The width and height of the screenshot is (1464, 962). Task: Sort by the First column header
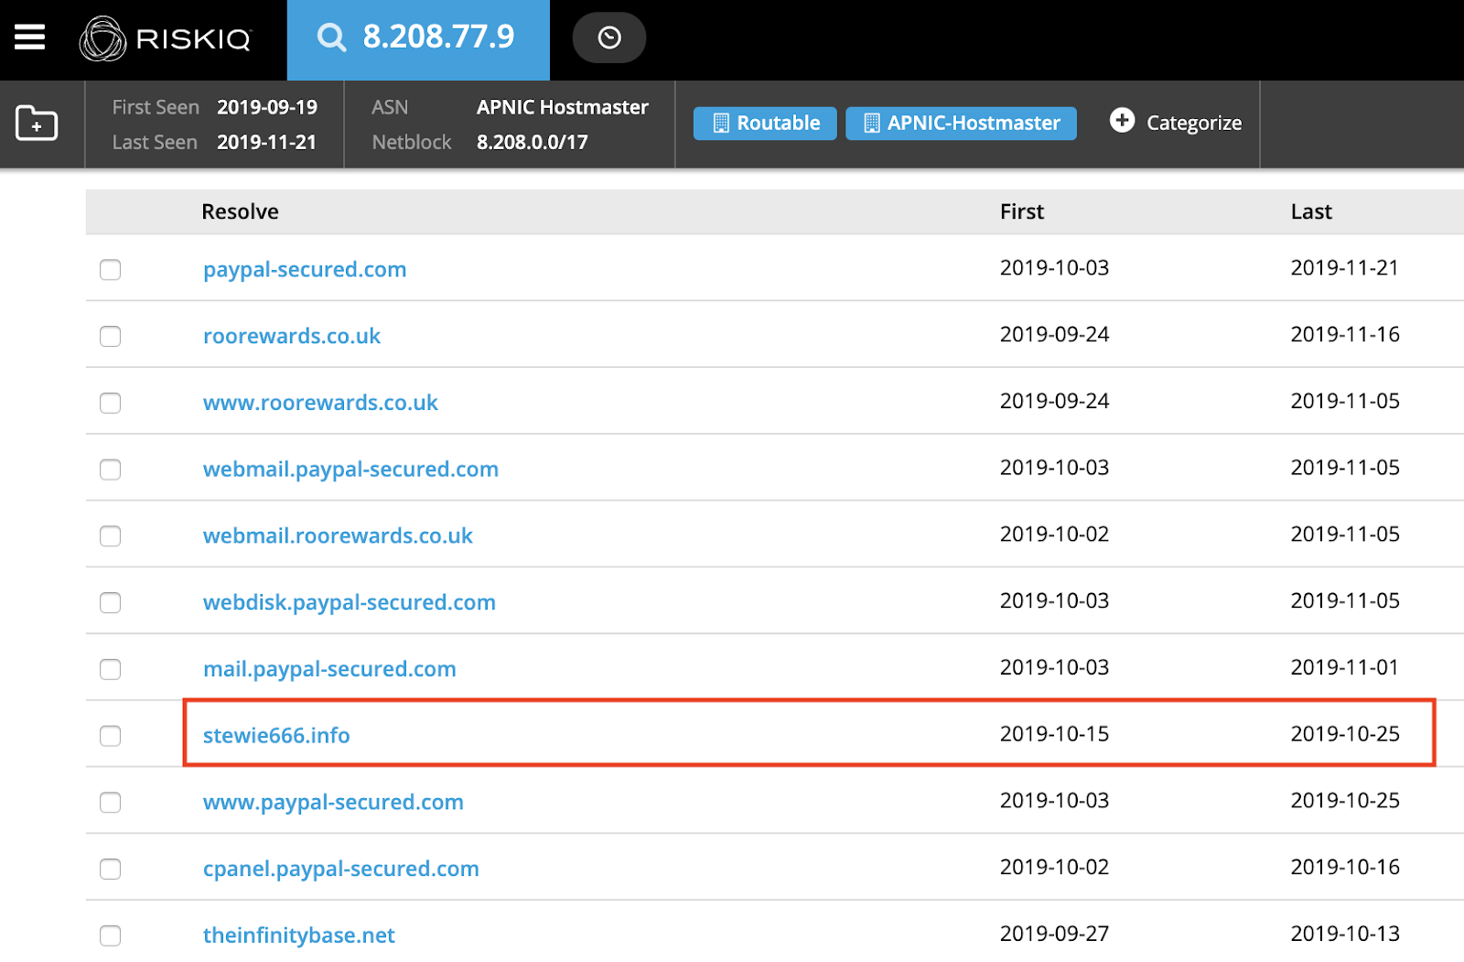click(1021, 211)
